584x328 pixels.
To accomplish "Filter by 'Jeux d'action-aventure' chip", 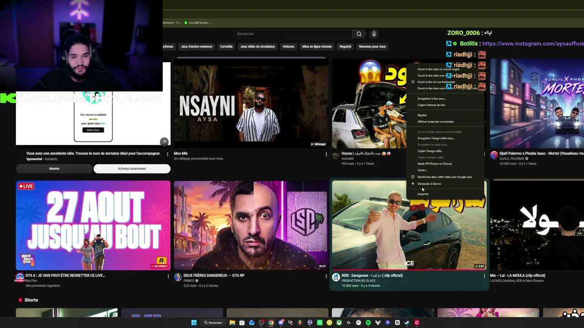I will coord(197,46).
